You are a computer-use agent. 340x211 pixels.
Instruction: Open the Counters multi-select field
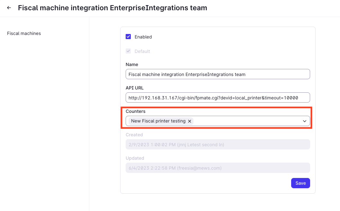218,121
